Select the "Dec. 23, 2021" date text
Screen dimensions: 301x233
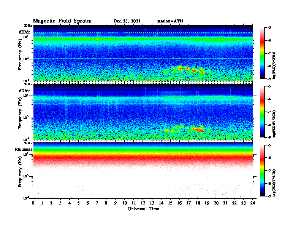(127, 21)
